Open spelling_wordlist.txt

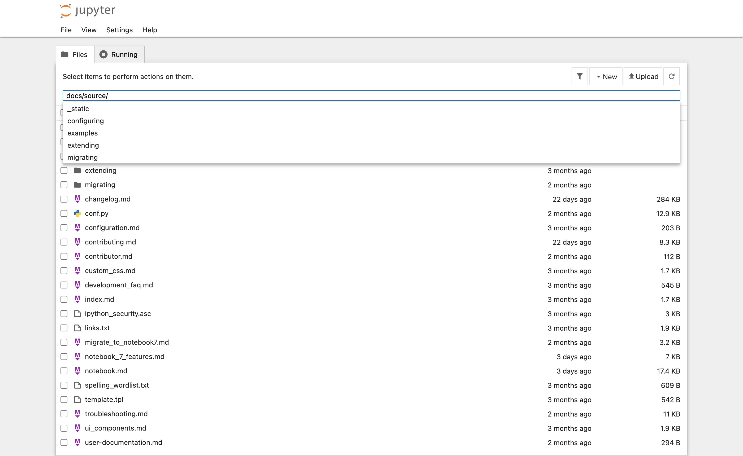(117, 385)
